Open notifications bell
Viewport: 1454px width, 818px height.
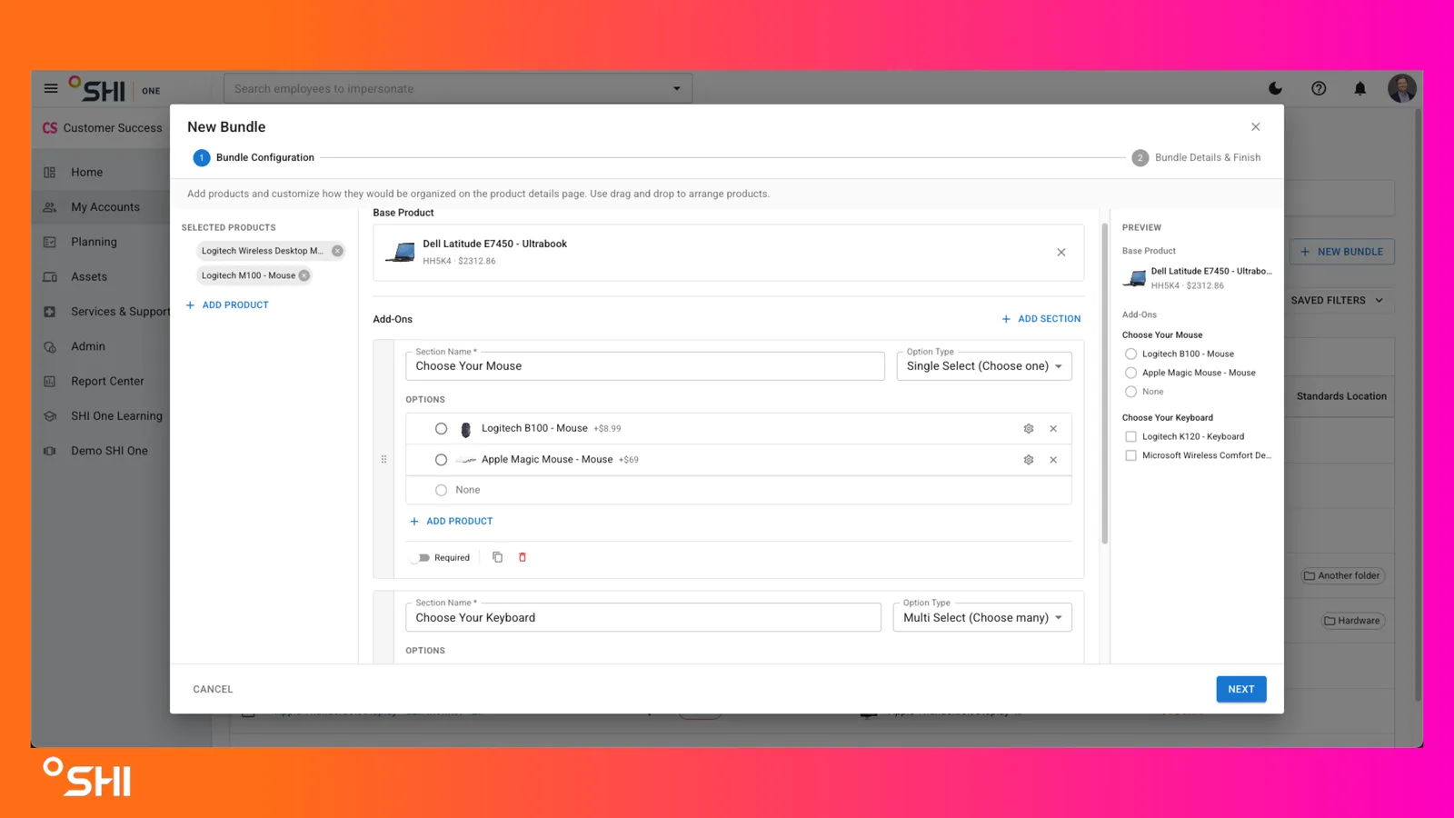[x=1360, y=88]
